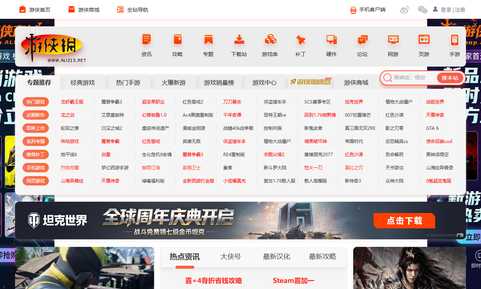The image size is (481, 289).
Task: Open 0氪超变鬼服 link
Action: [439, 181]
